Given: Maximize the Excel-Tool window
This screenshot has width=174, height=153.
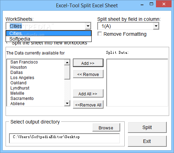Looking at the screenshot, I should [x=151, y=4].
